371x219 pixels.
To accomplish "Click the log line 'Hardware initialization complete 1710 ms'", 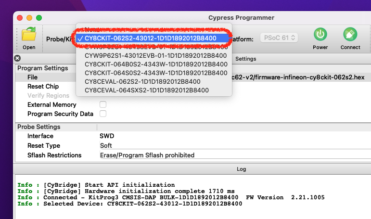I will coord(126,191).
